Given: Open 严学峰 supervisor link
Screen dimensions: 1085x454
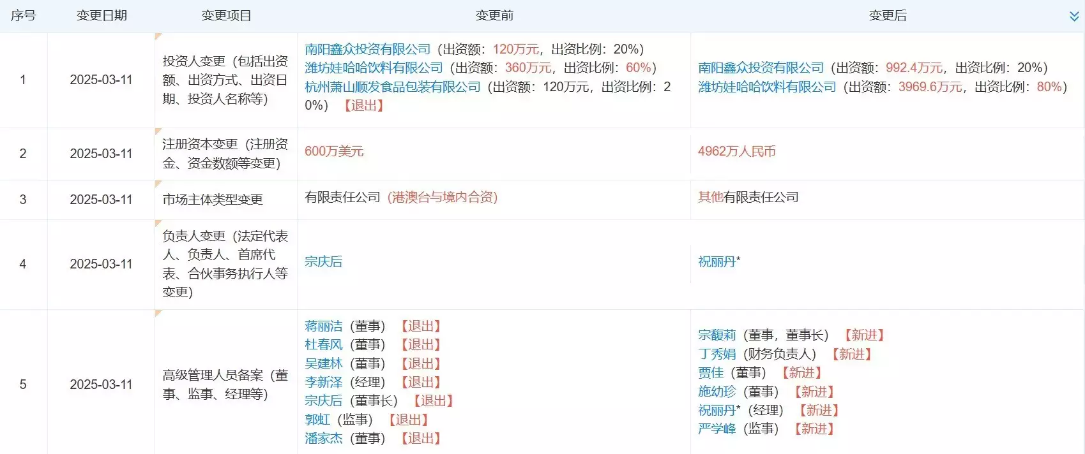Looking at the screenshot, I should click(x=717, y=428).
